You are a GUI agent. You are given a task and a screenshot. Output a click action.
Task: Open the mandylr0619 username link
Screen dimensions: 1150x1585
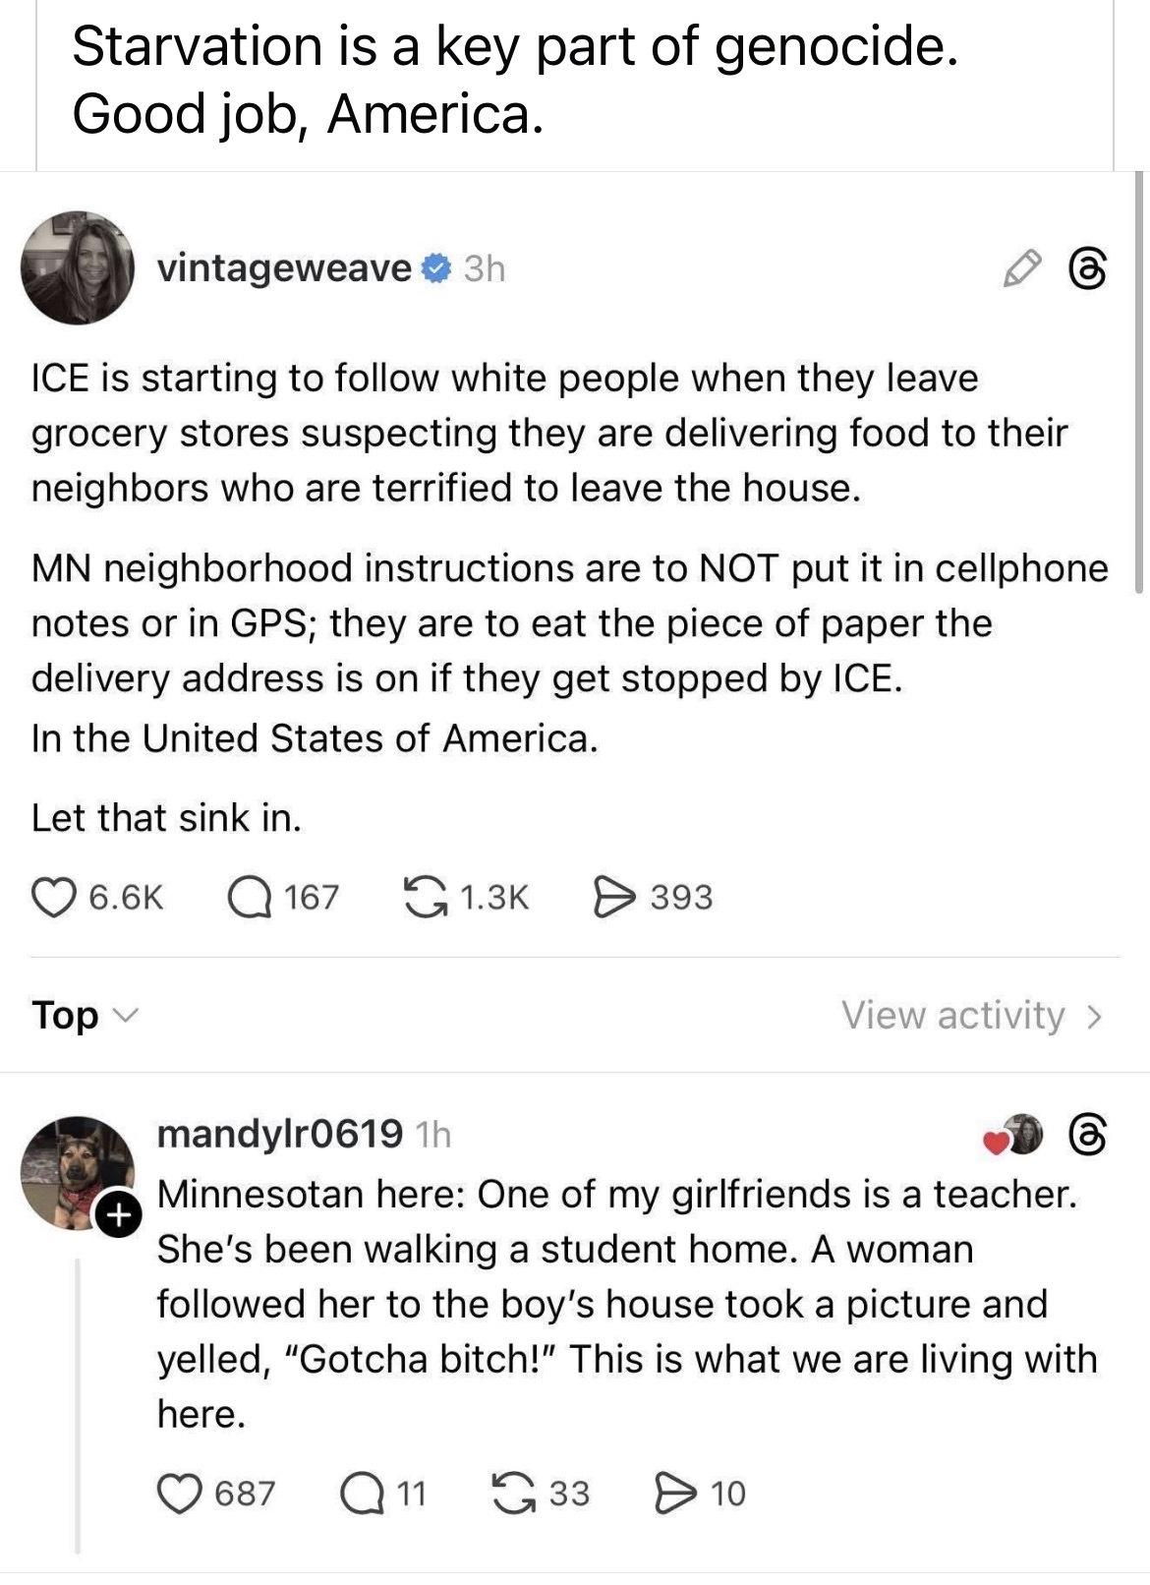[x=279, y=1135]
